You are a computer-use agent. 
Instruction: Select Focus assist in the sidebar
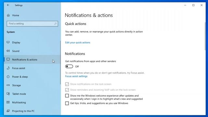click(x=32, y=68)
